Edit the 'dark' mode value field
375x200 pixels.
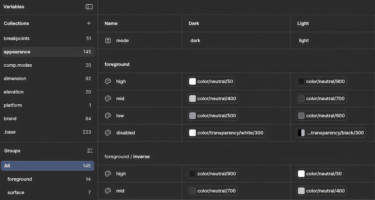195,41
